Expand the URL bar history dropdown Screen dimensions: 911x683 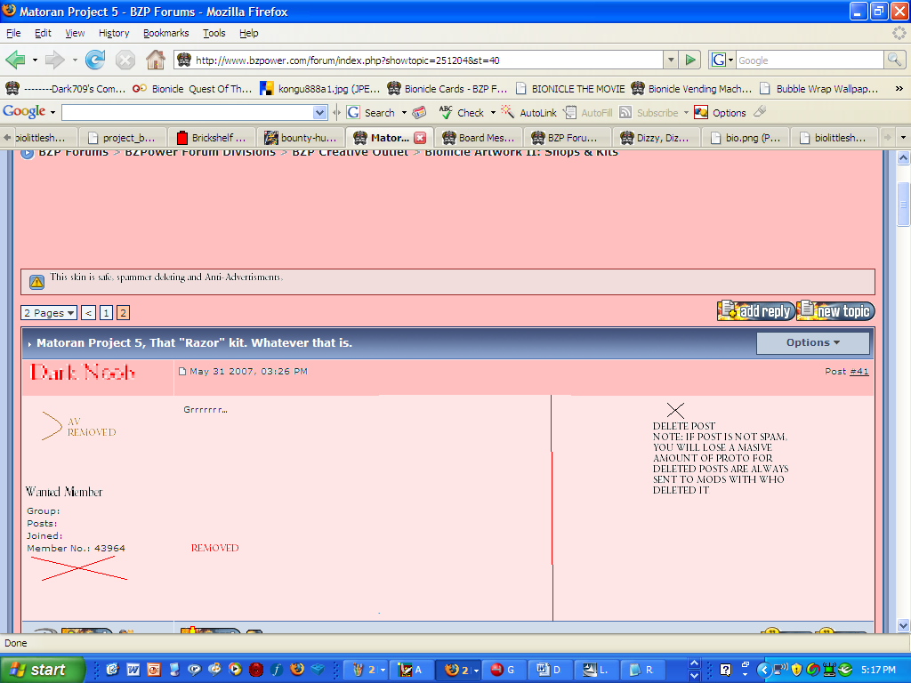[x=671, y=60]
